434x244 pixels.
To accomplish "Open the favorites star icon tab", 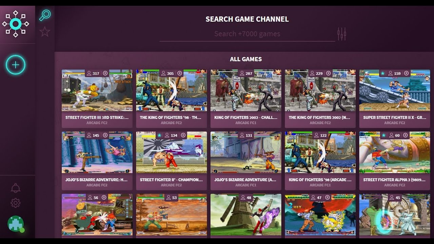I will click(45, 32).
